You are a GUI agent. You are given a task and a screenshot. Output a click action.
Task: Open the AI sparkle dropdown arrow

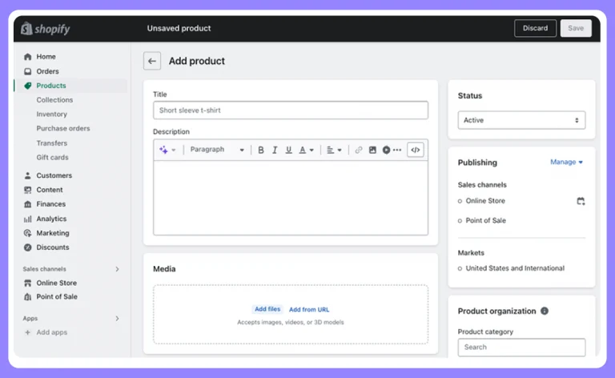click(173, 150)
